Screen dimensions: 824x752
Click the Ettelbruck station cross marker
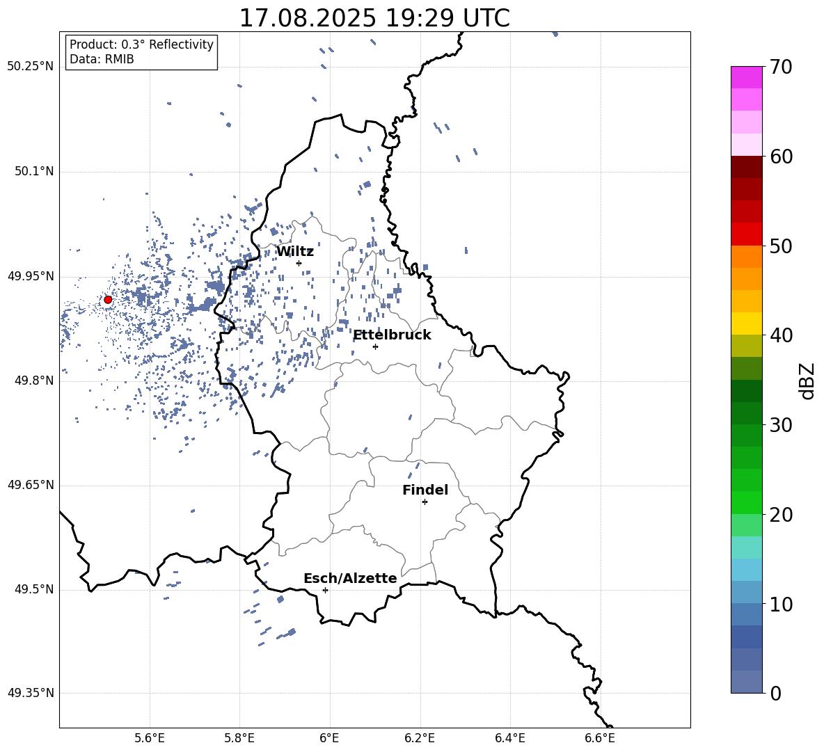click(375, 346)
